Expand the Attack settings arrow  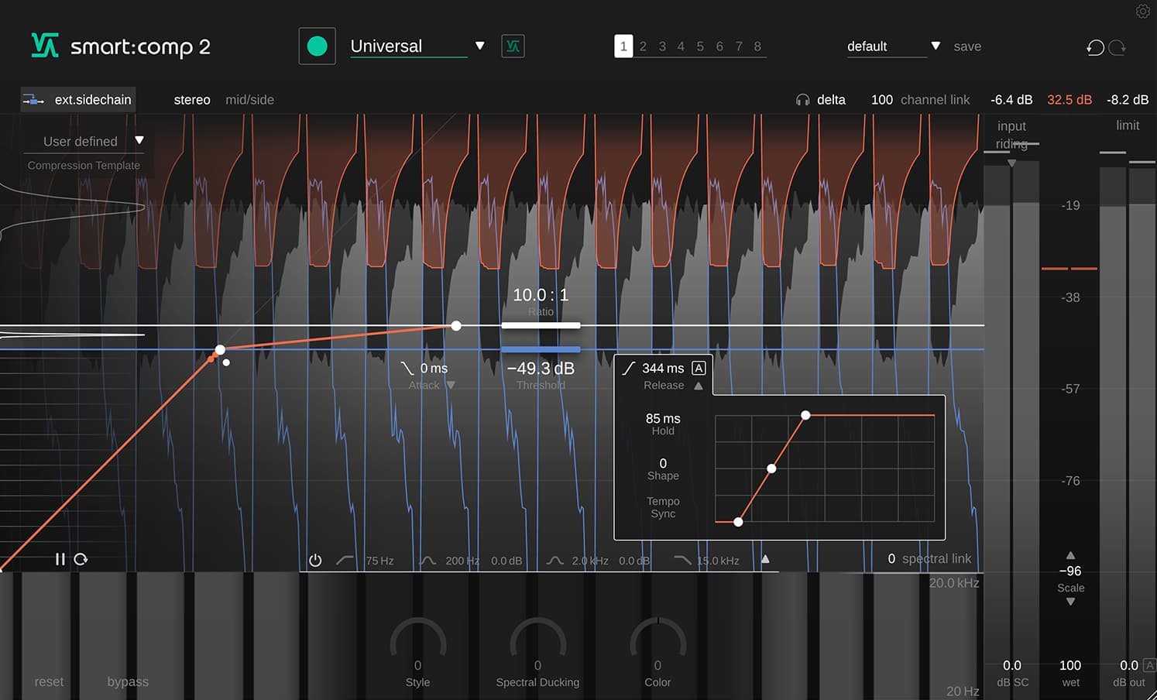(451, 385)
